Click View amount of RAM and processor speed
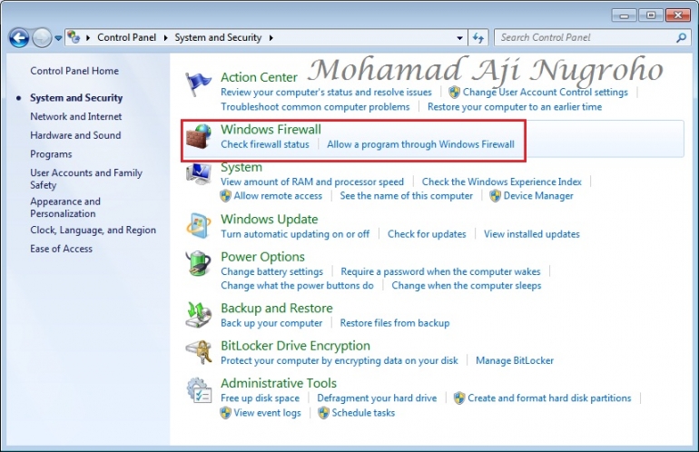The image size is (699, 452). click(312, 182)
